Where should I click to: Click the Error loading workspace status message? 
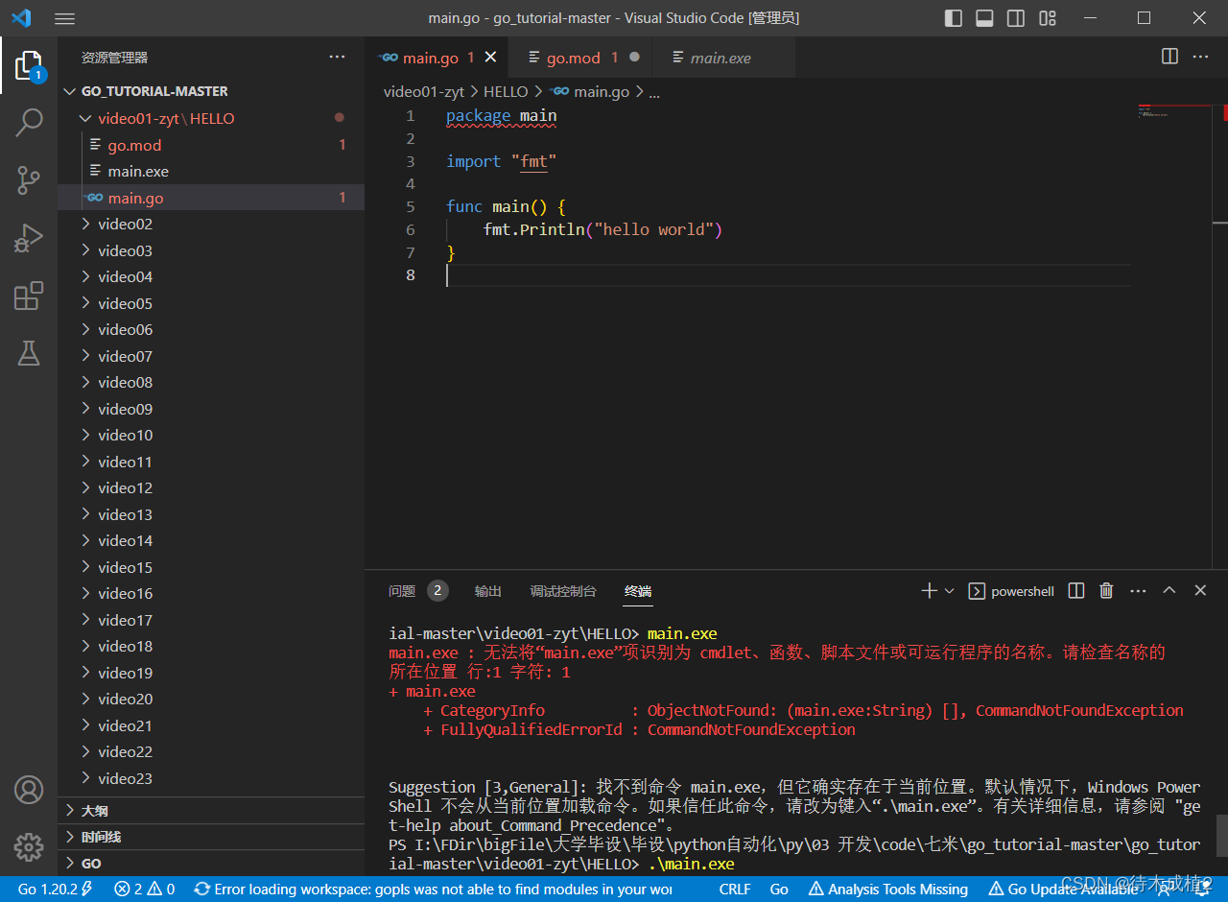(432, 890)
